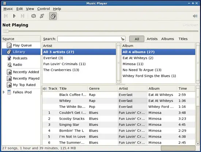Toggle shuffle mode in toolbar
This screenshot has width=201, height=152.
click(42, 16)
